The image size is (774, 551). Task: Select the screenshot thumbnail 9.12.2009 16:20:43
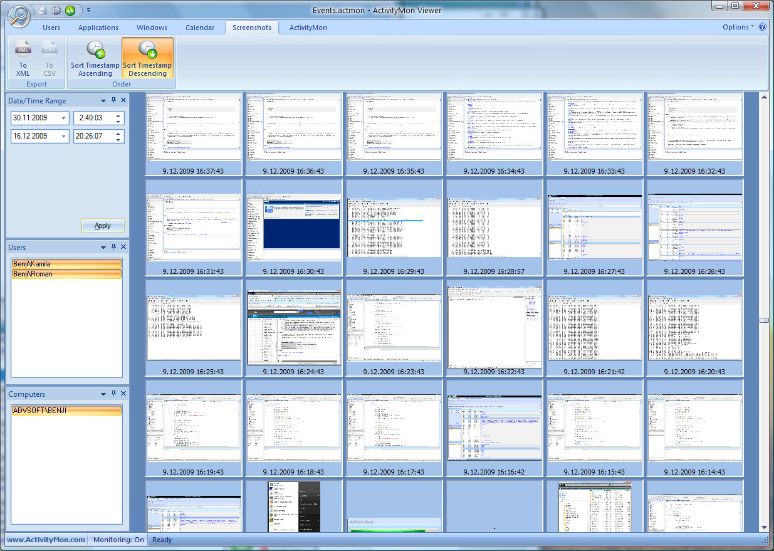pos(694,328)
